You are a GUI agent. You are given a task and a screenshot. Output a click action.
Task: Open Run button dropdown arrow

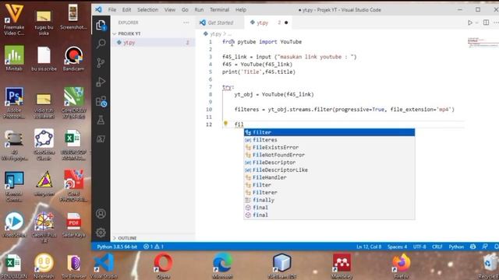476,23
